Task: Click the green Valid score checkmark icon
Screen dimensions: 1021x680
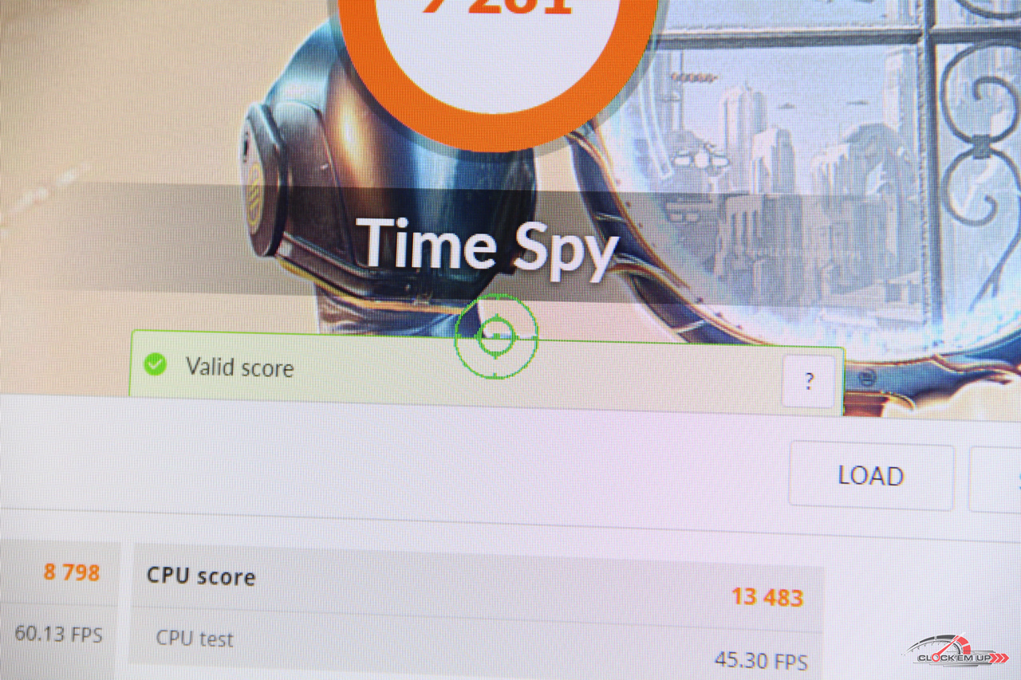Action: [154, 365]
